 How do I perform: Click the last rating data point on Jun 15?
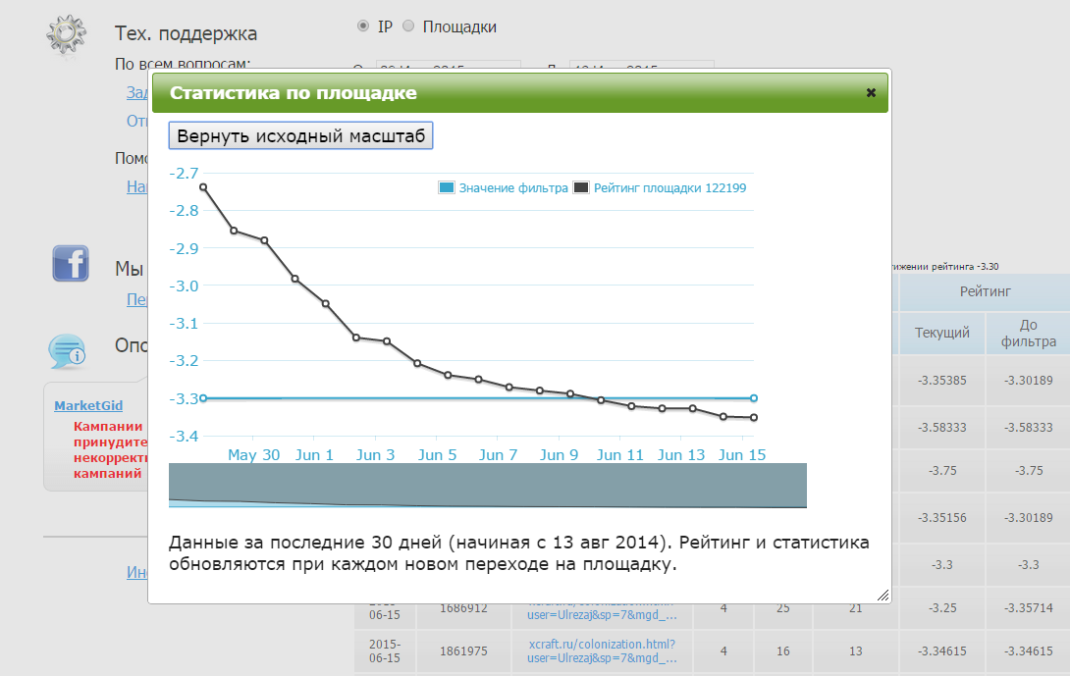click(x=754, y=417)
